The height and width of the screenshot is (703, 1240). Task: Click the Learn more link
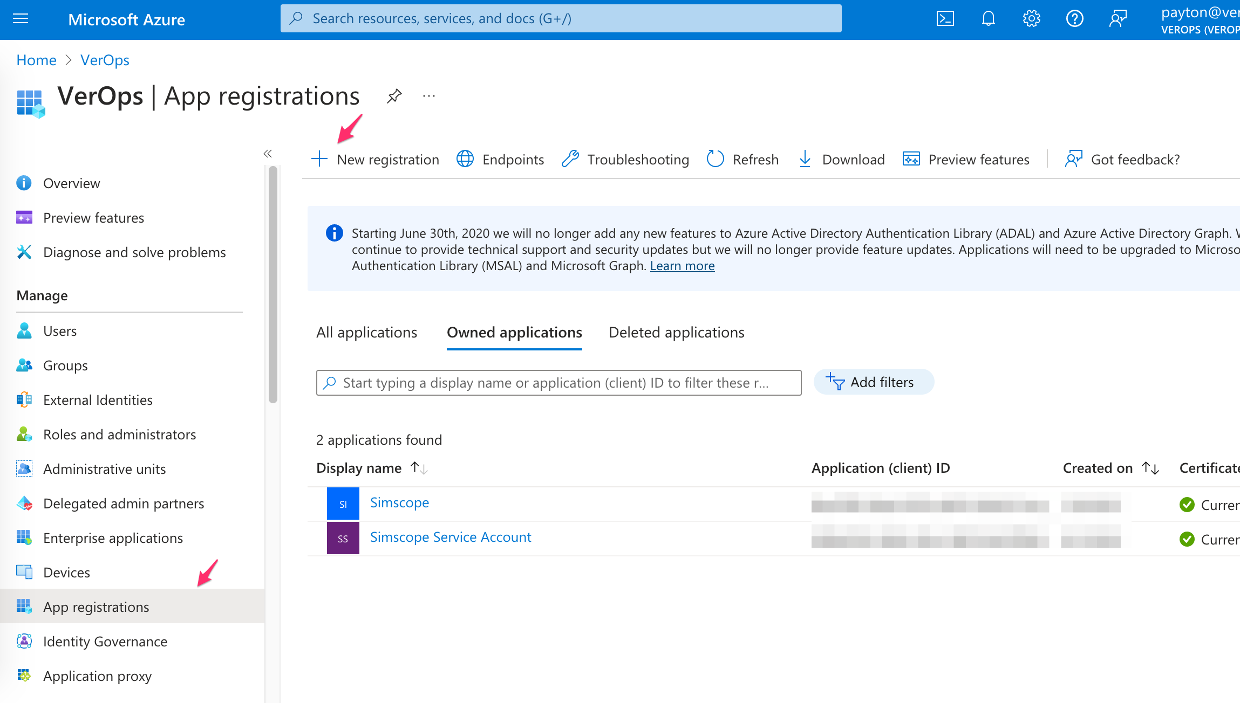tap(682, 266)
